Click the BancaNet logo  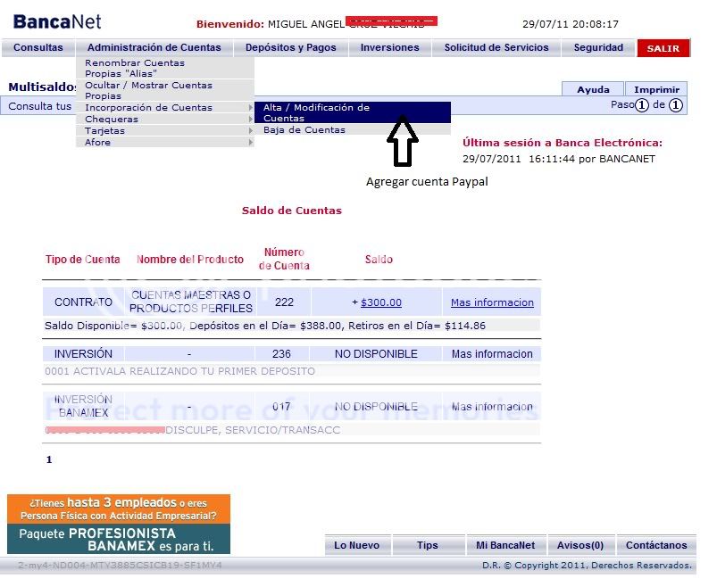pyautogui.click(x=55, y=20)
